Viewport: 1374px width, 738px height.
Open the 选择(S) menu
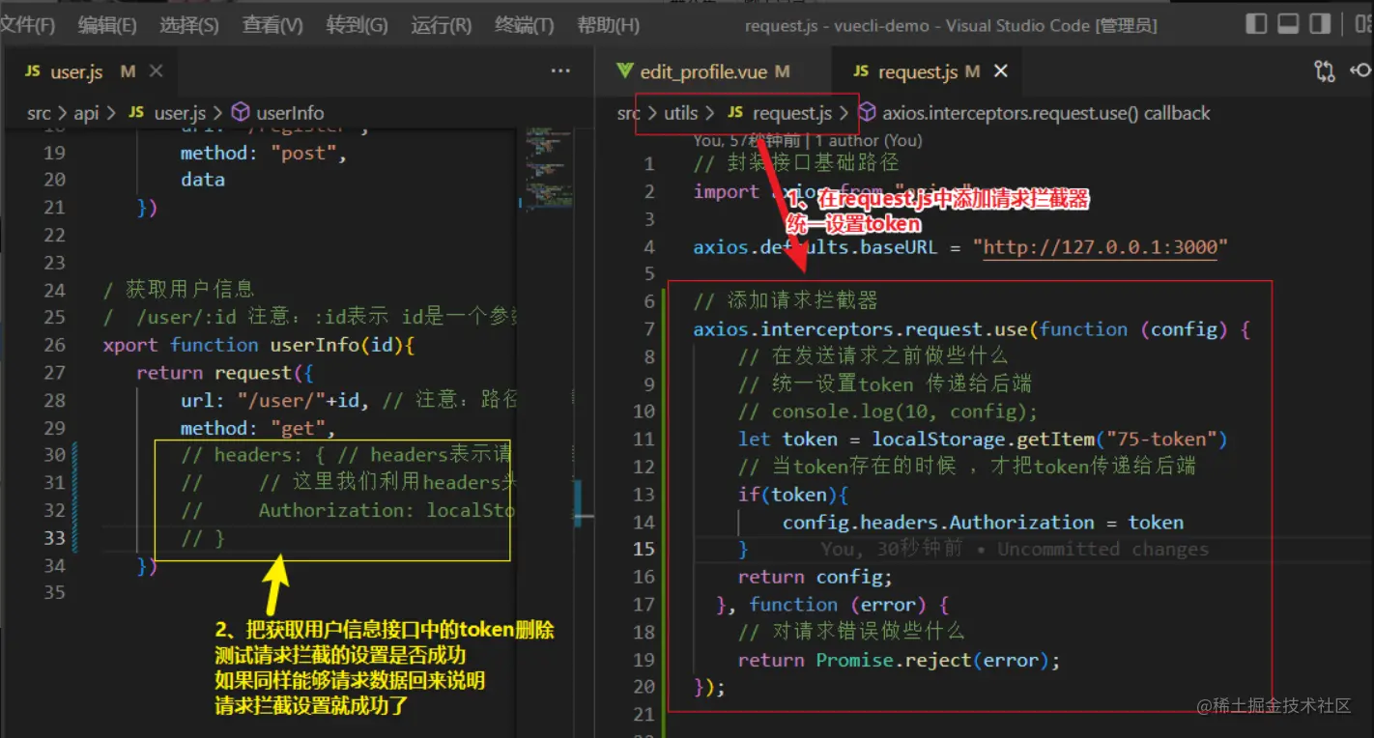[189, 25]
